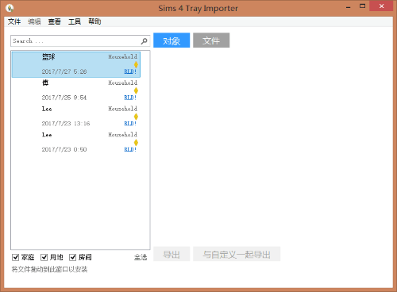Click the 导出 button
Screen dimensions: 397x292
click(x=172, y=254)
